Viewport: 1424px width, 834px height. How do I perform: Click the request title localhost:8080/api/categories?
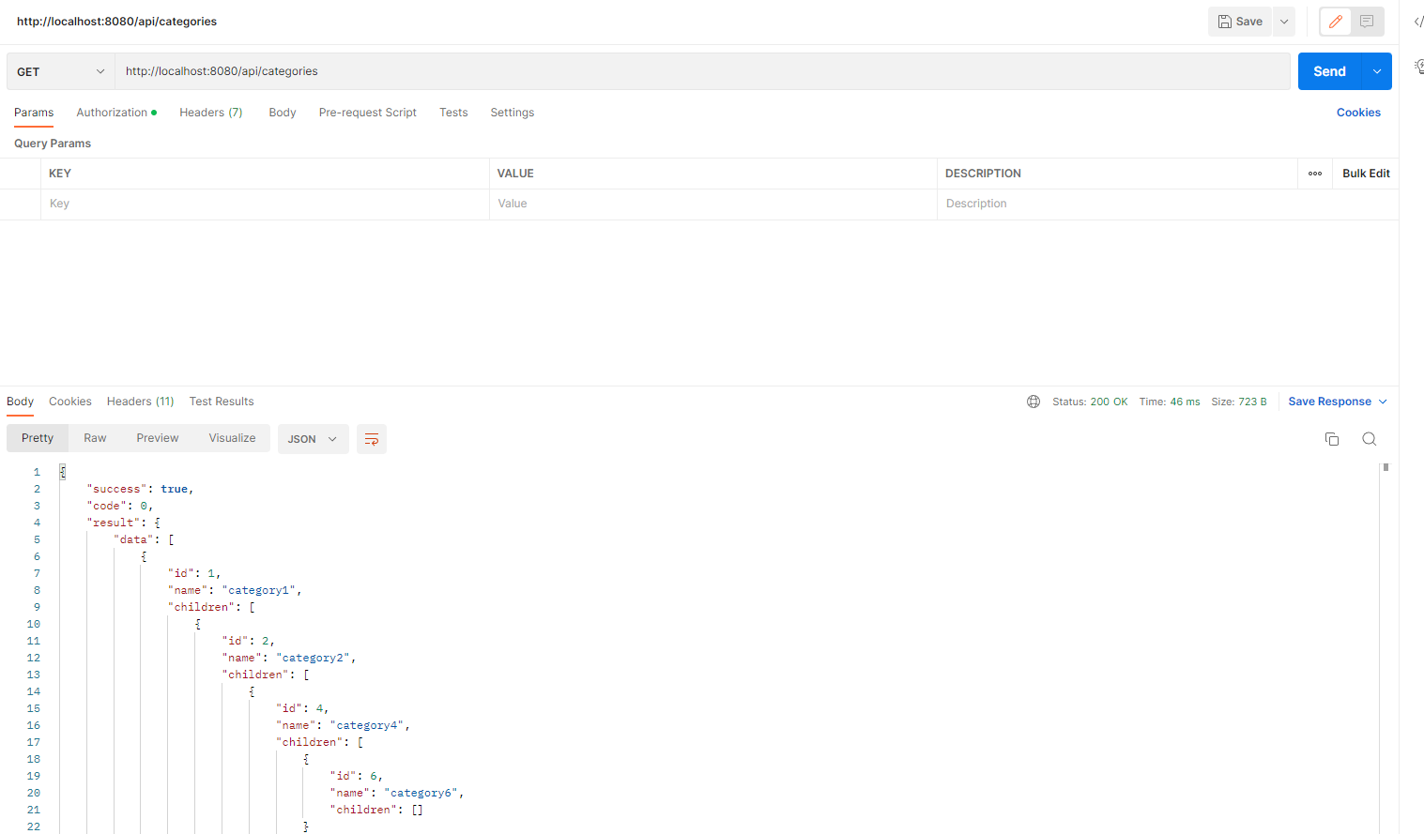(x=116, y=22)
